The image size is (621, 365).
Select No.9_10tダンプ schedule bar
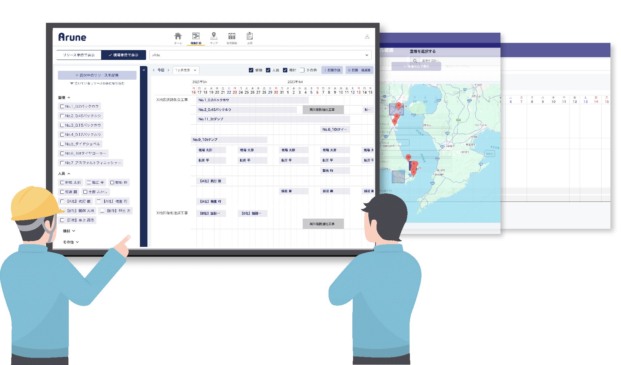(229, 140)
